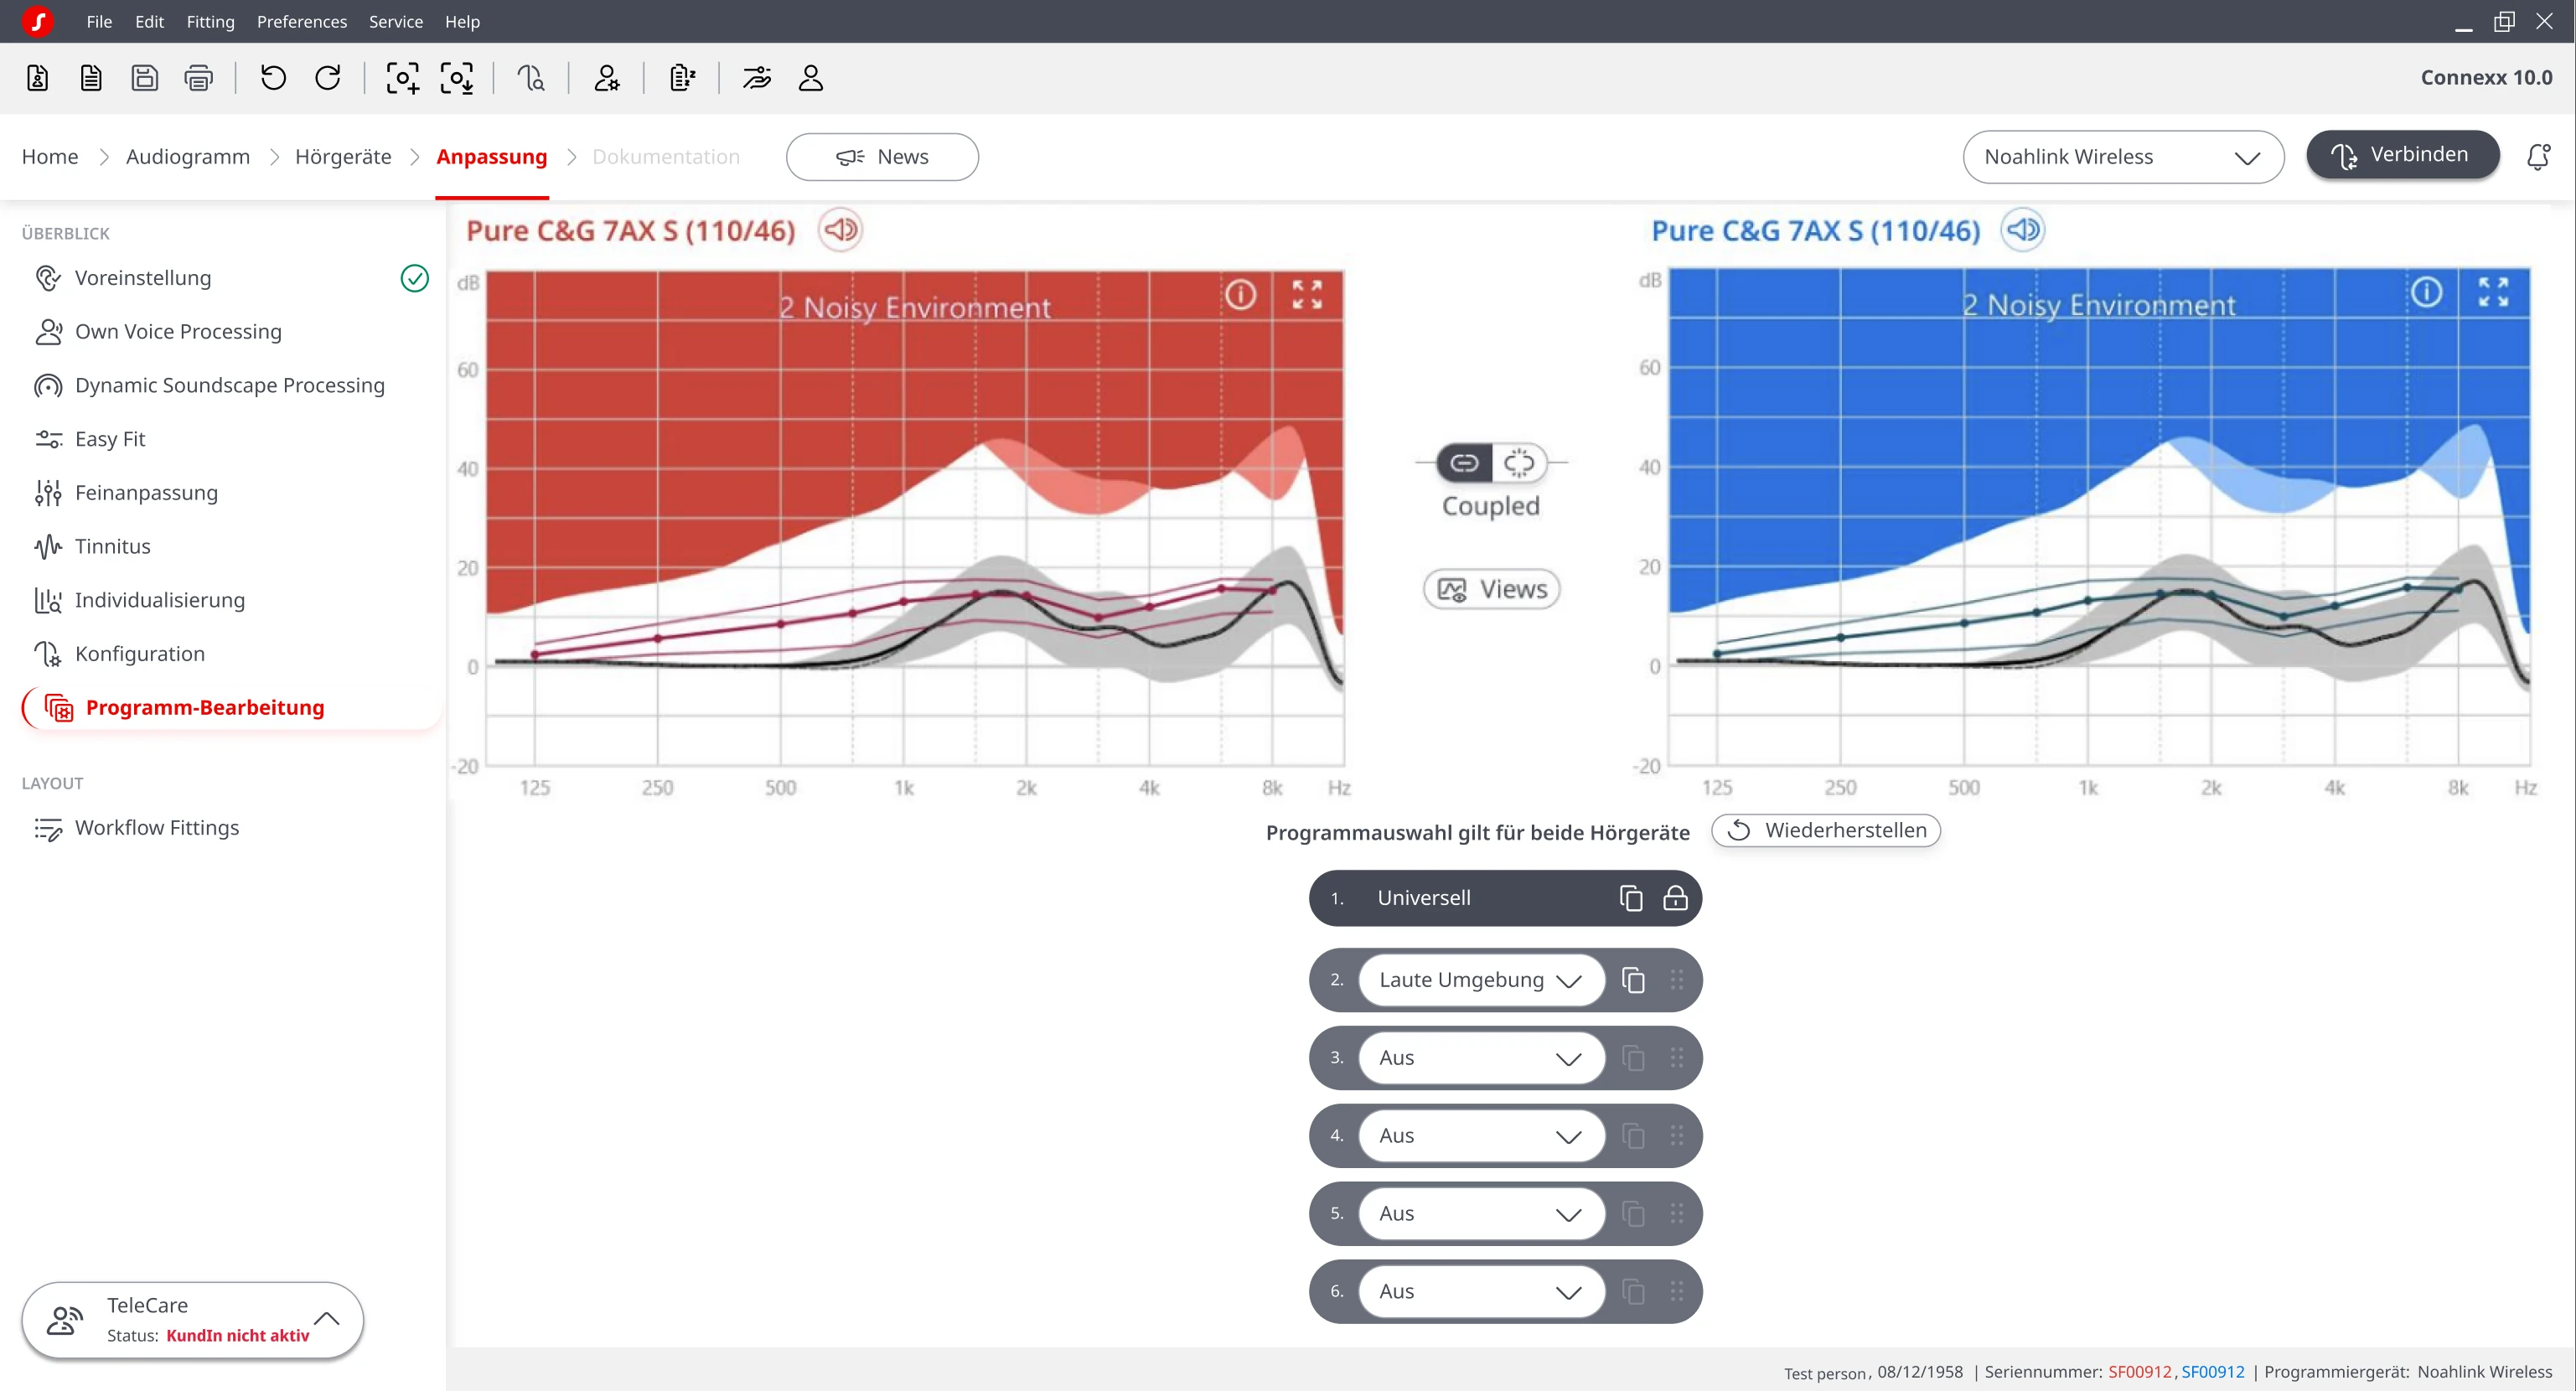Print with the printer toolbar icon
The image size is (2576, 1391).
point(199,78)
